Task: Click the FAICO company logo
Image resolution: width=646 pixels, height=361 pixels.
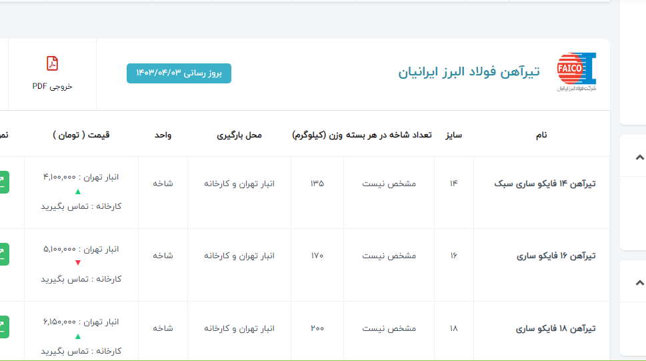Action: coord(576,72)
